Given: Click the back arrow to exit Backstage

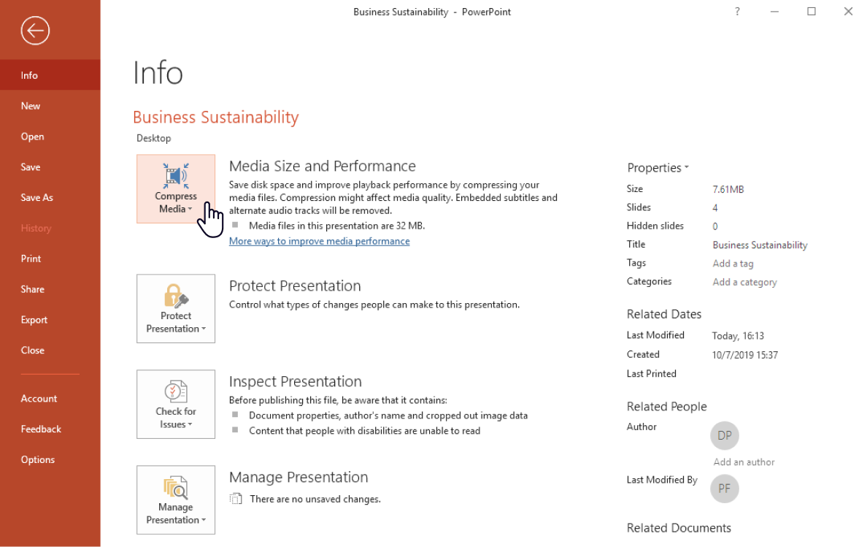Looking at the screenshot, I should point(35,31).
